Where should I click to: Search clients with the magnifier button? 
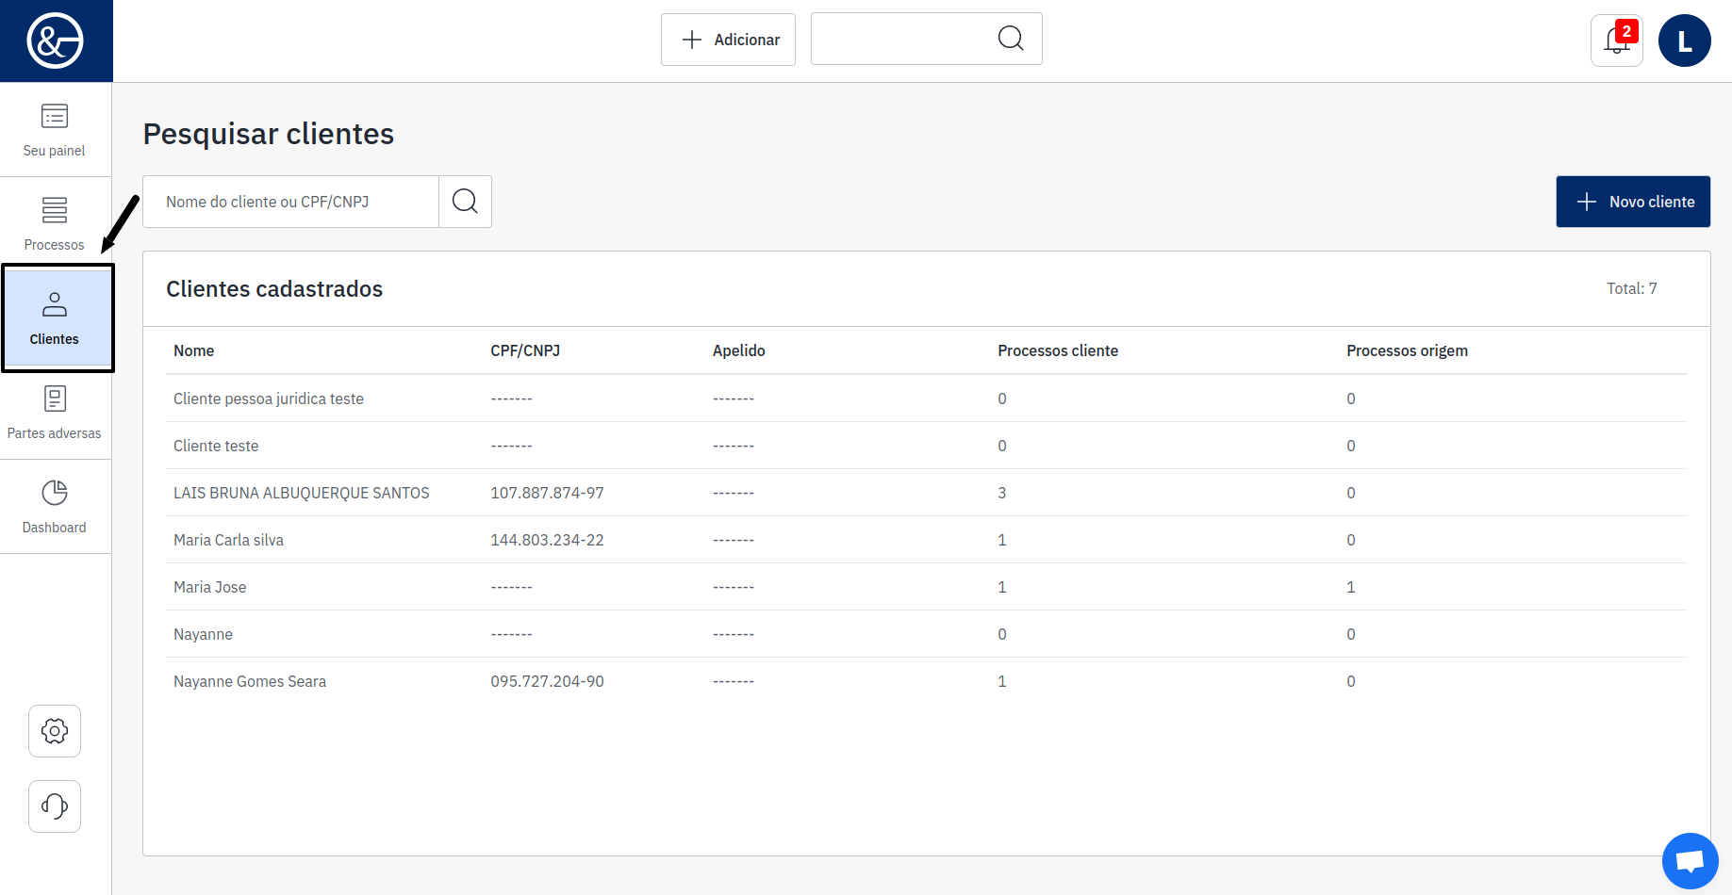pos(465,202)
